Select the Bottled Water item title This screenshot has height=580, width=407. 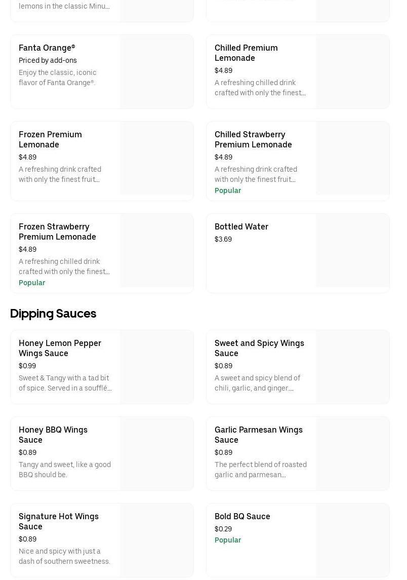point(241,226)
